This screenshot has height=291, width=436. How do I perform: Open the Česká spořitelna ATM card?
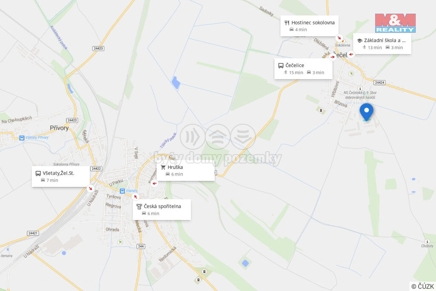click(162, 210)
